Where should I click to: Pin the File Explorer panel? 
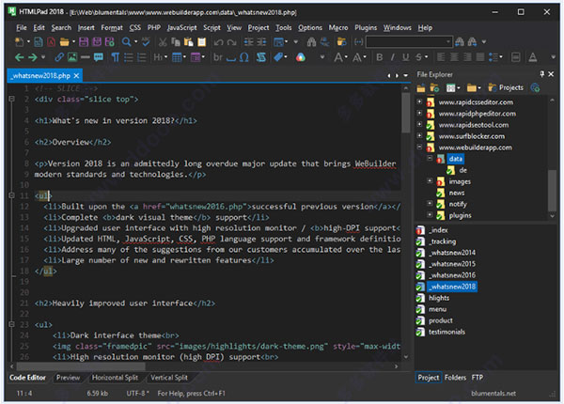coord(542,74)
